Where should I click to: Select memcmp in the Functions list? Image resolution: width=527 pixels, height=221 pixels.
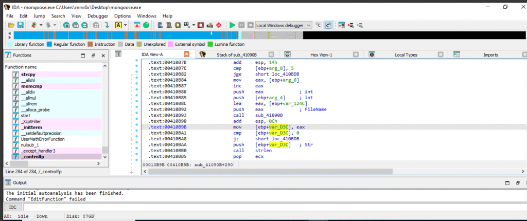(x=57, y=86)
